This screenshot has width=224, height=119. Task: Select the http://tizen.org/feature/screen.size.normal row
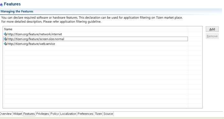point(96,39)
